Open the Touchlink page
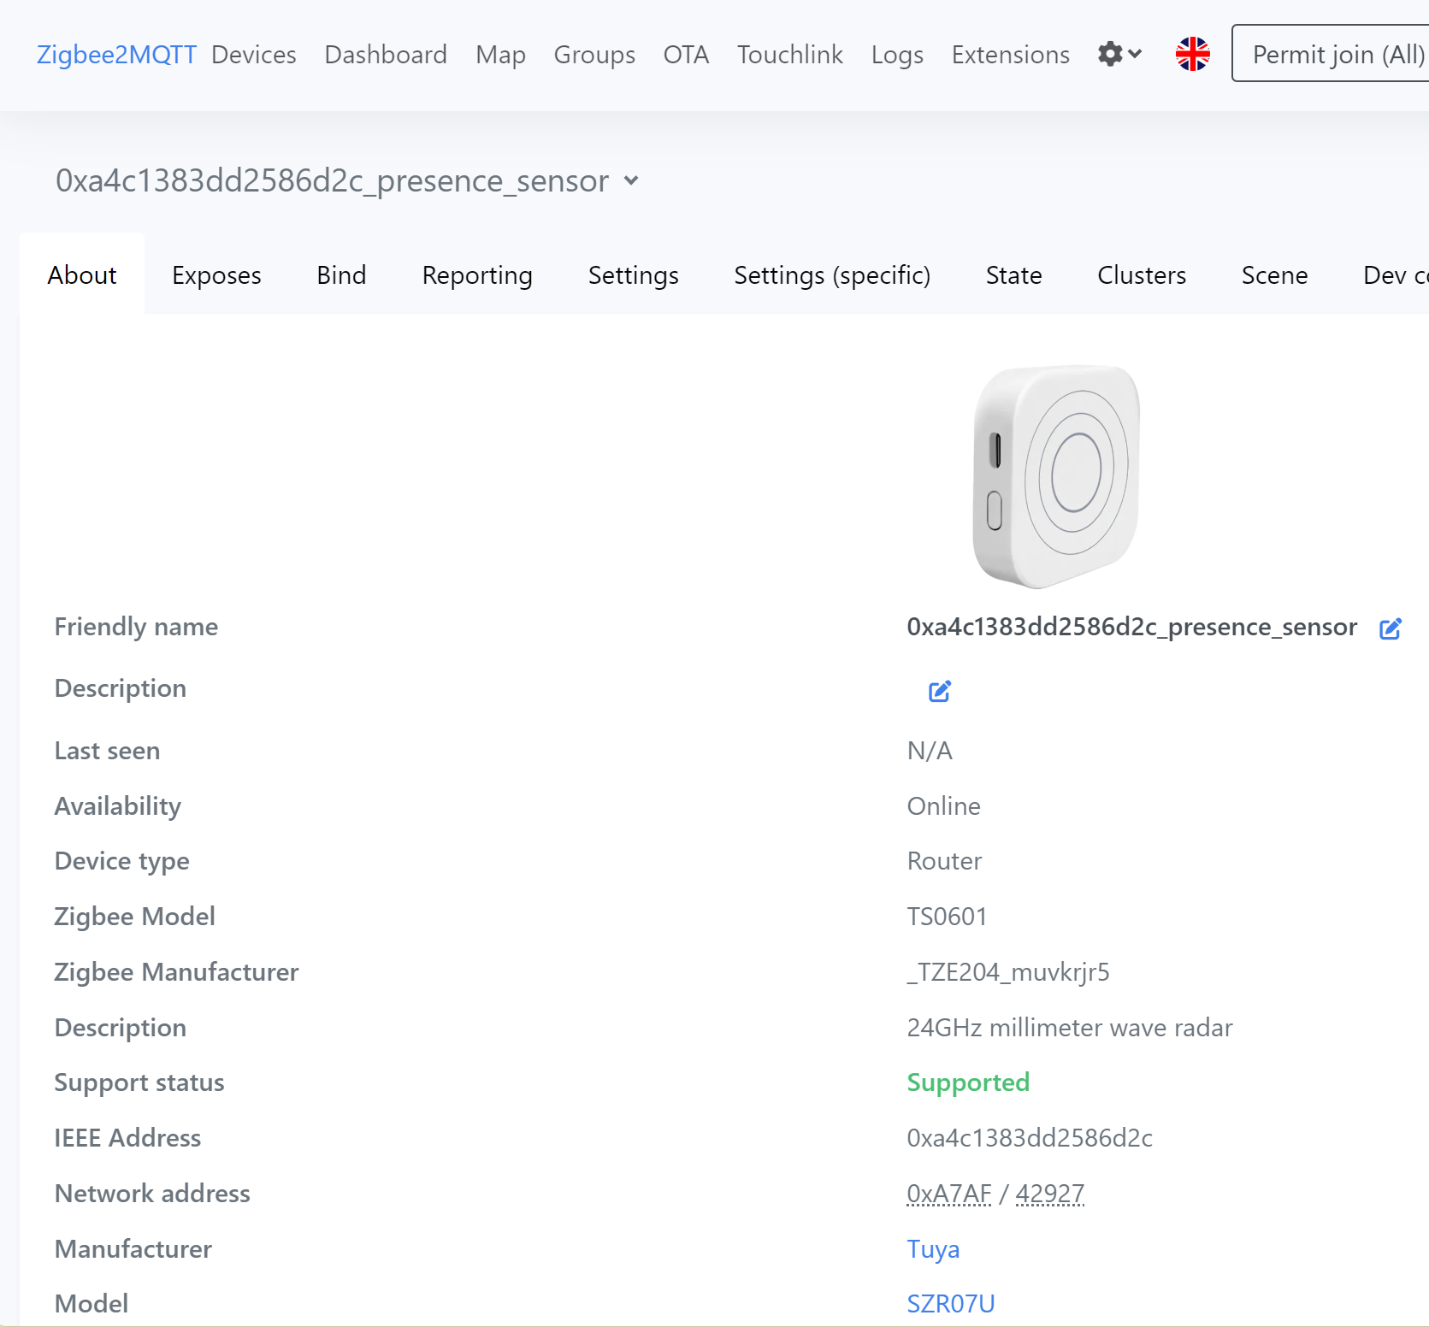 click(x=790, y=54)
